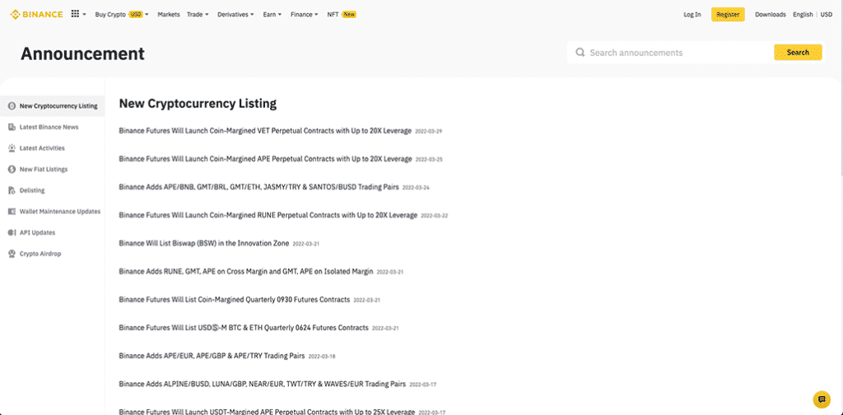Click the API Updates sidebar icon
The image size is (843, 415).
coord(12,232)
